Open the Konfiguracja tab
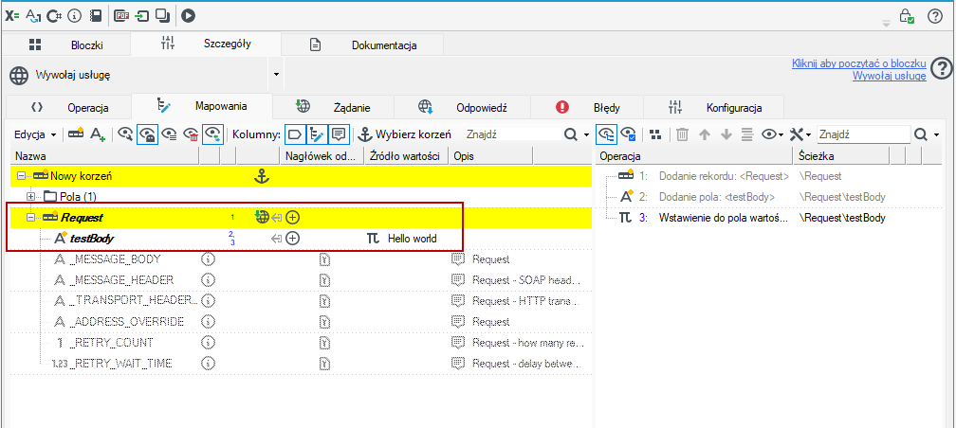 coord(714,108)
